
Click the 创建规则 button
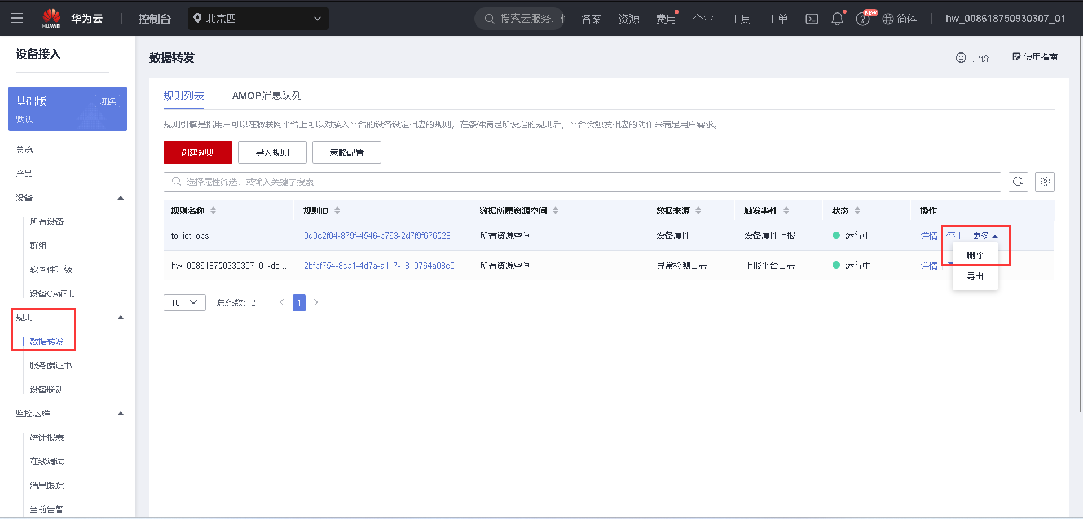pos(197,152)
